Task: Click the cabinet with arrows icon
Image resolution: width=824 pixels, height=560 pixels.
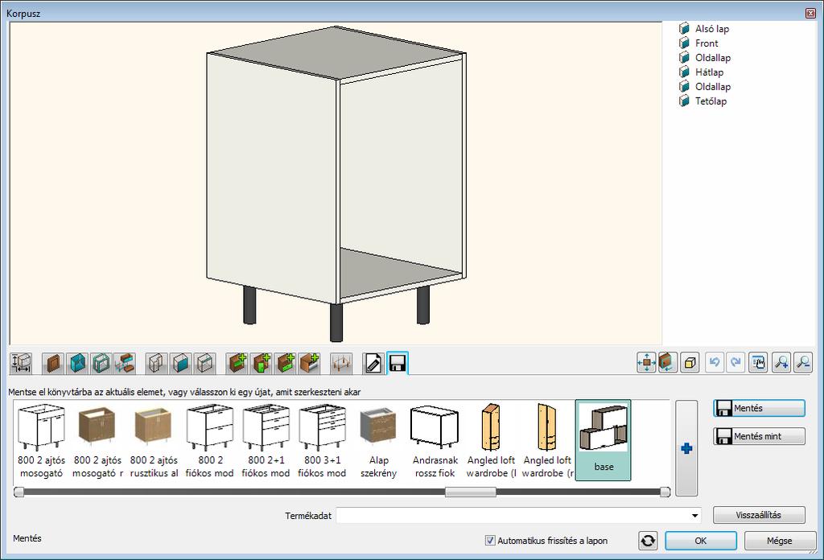Action: [667, 363]
